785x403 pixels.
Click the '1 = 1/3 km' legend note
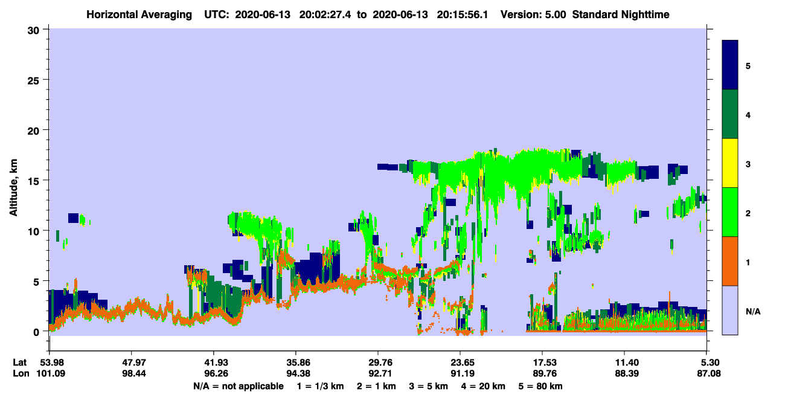click(x=319, y=386)
